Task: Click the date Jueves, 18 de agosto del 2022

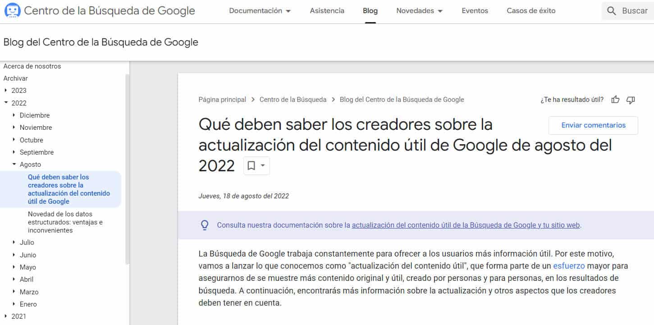Action: point(243,196)
